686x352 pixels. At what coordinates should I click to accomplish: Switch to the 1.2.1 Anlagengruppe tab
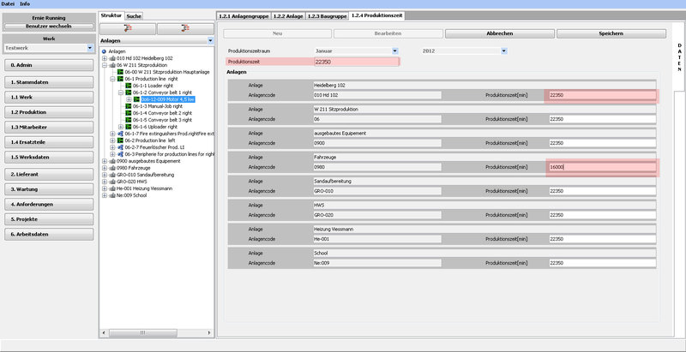(244, 16)
